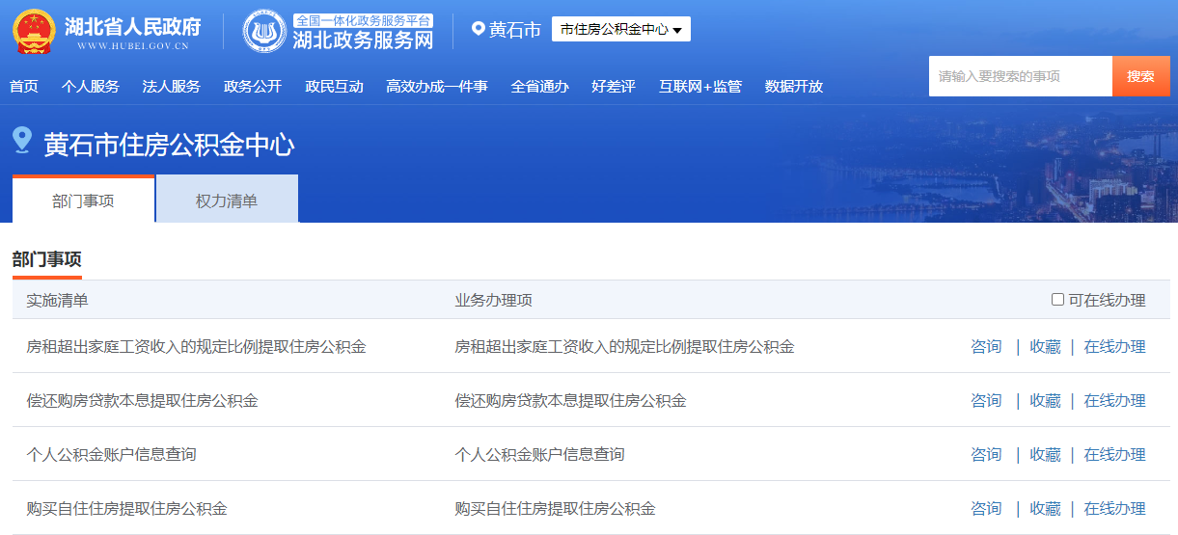Open the 个人服务 menu item
The image size is (1178, 535).
(x=90, y=87)
